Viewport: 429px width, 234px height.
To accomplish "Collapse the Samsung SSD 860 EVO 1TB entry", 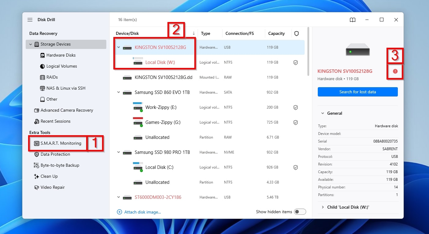I will coord(119,92).
